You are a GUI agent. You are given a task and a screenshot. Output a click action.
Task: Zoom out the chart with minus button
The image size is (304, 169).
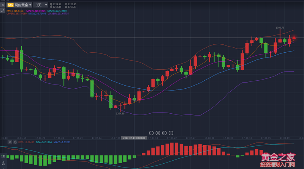[151, 133]
